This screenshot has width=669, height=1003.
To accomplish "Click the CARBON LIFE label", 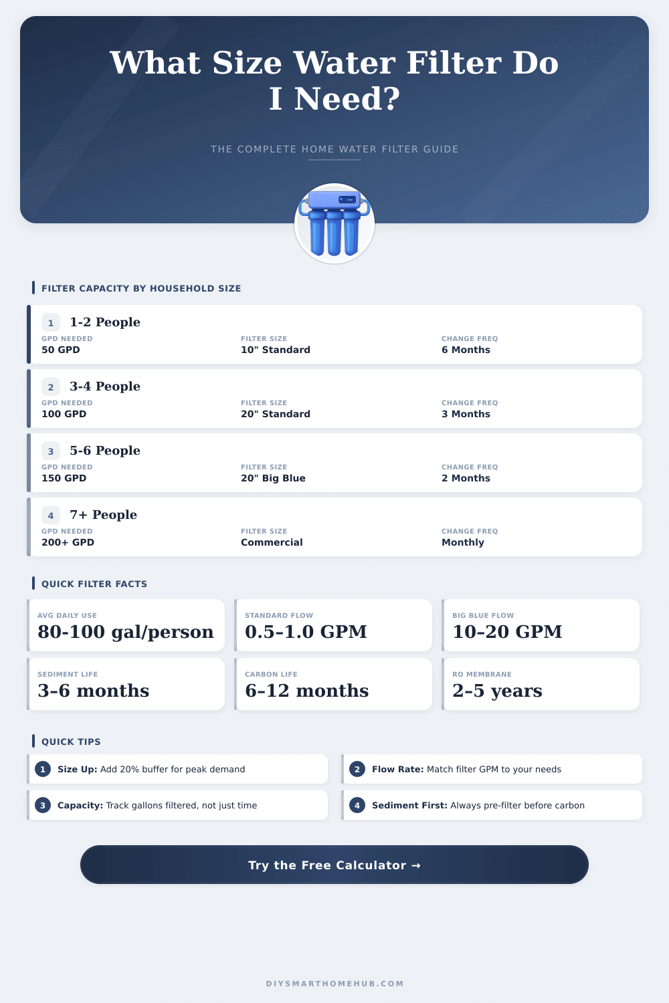I will [x=271, y=674].
